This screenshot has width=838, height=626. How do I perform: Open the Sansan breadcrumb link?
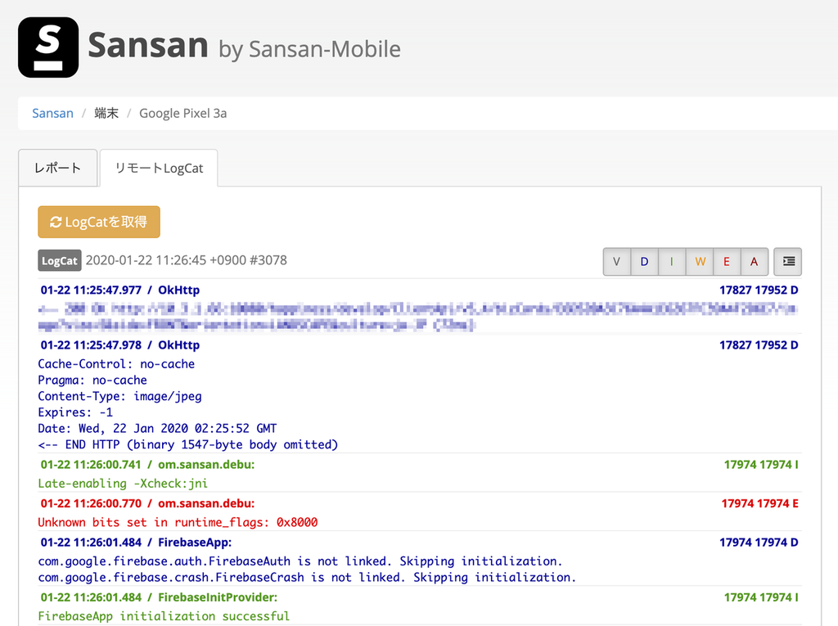[52, 113]
